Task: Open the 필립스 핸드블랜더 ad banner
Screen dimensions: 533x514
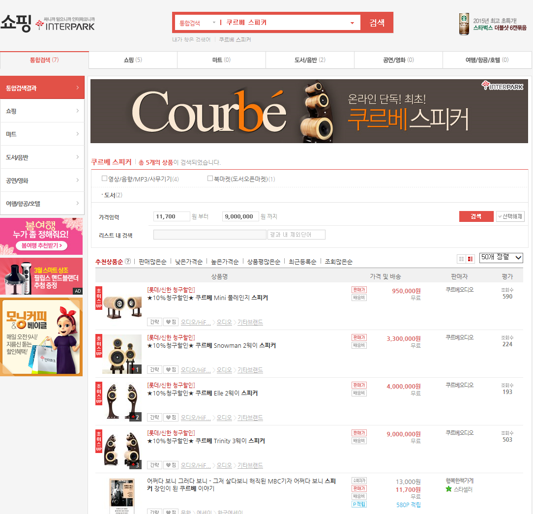Action: [41, 276]
